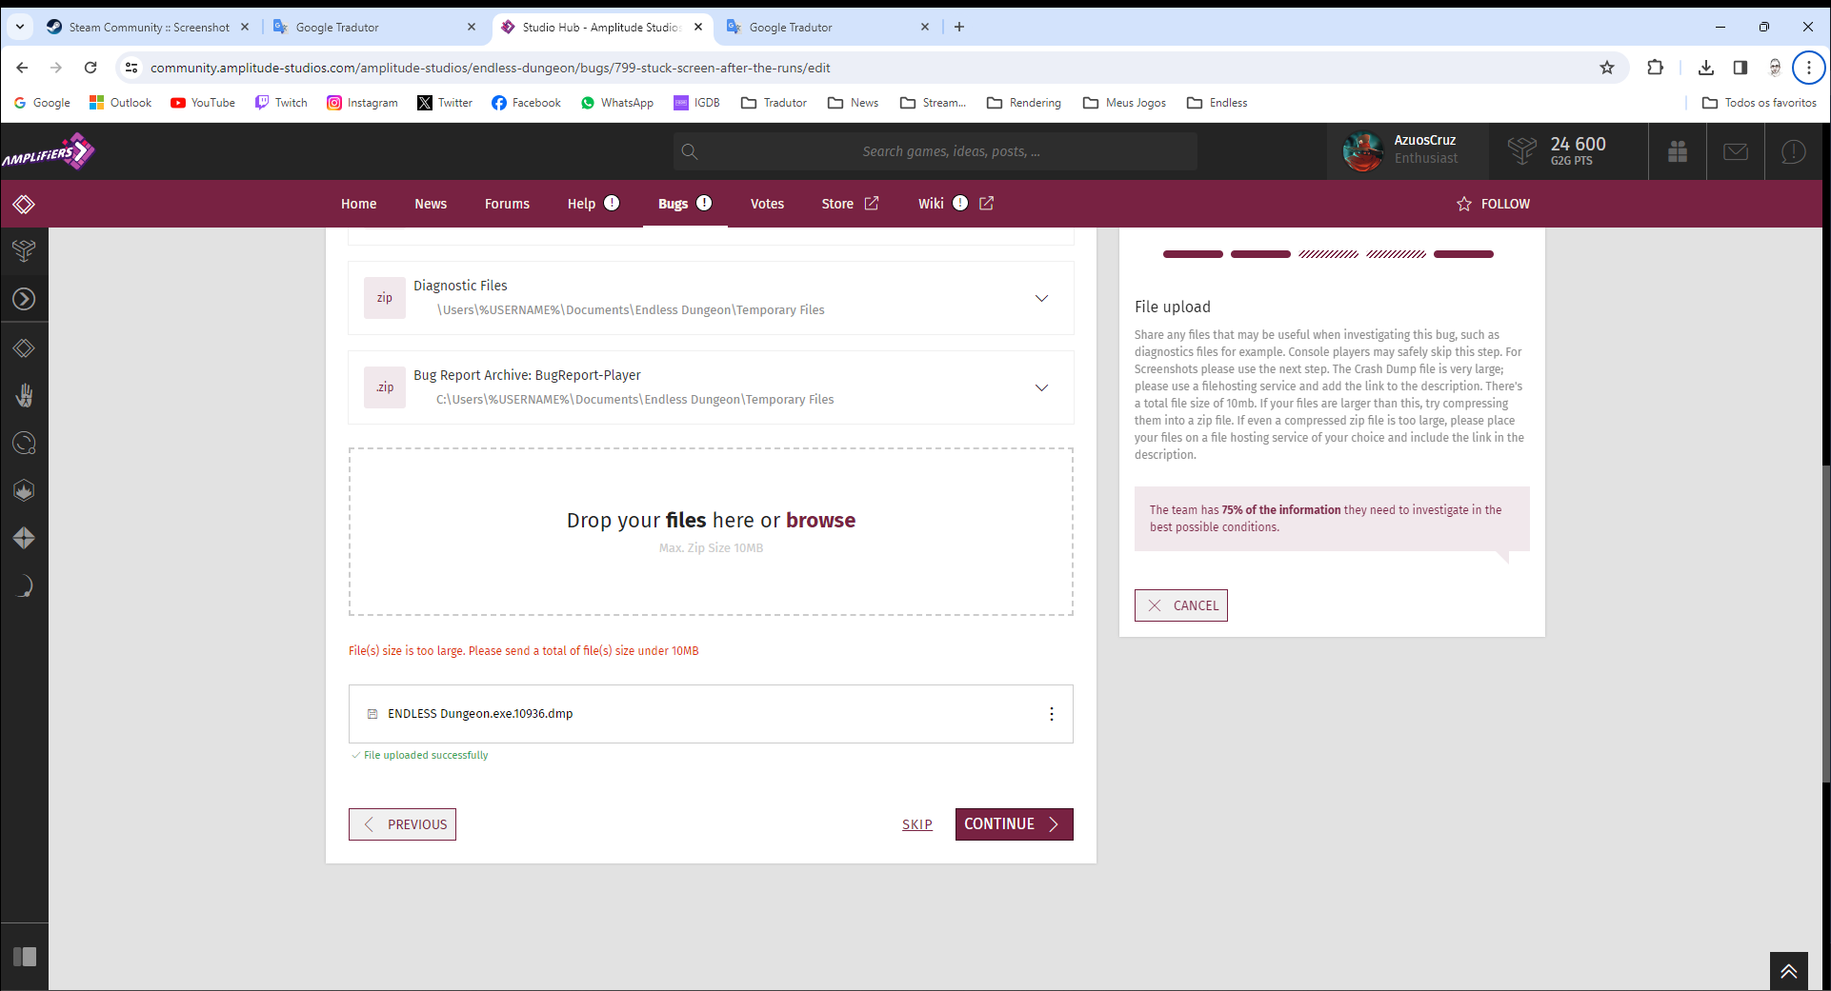The image size is (1831, 991).
Task: Click the search games input field
Action: (x=936, y=151)
